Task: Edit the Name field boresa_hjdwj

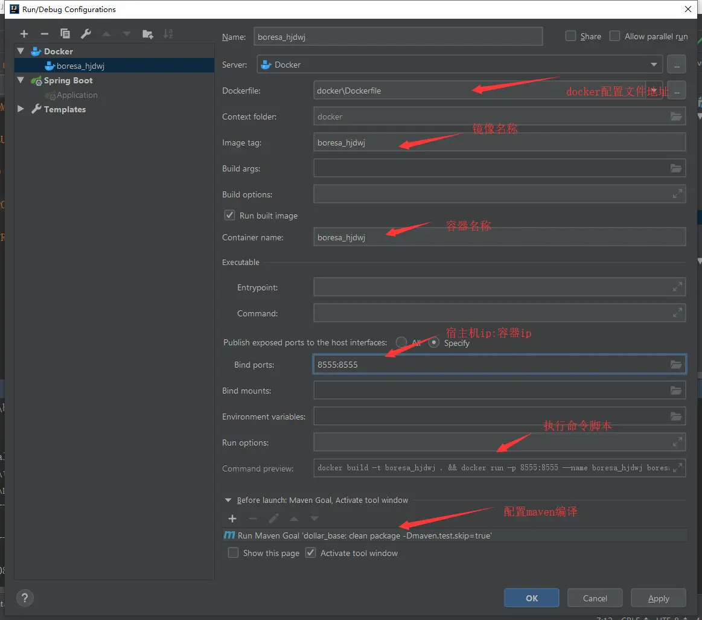Action: click(x=398, y=37)
